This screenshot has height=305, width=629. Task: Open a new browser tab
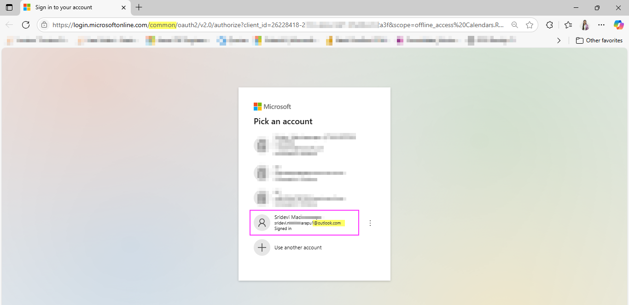tap(139, 7)
